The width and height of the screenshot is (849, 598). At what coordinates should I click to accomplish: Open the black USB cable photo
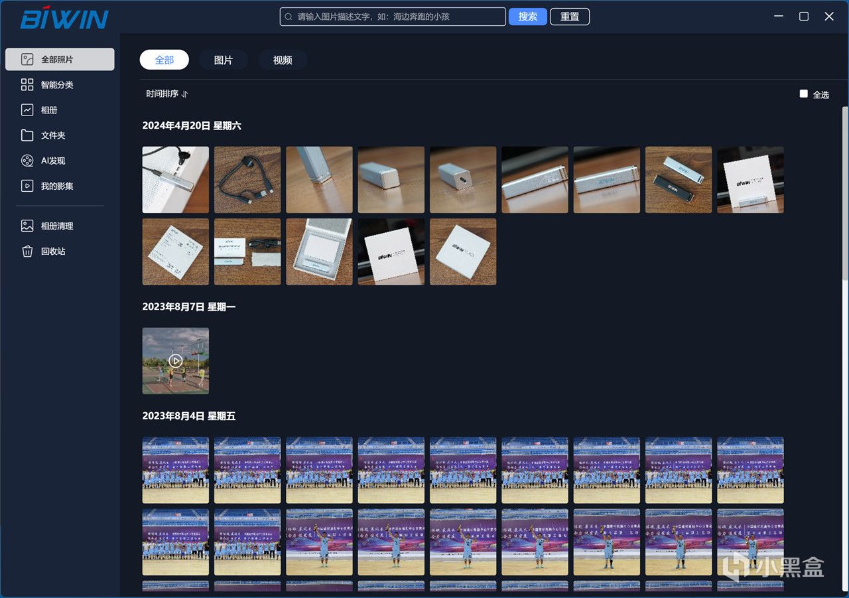[x=247, y=179]
